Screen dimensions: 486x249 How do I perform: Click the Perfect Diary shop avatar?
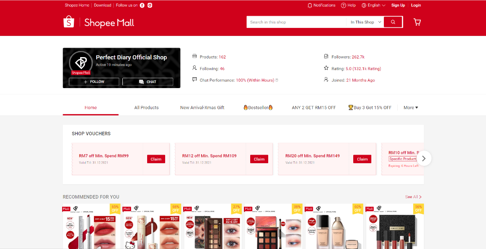[x=81, y=62]
